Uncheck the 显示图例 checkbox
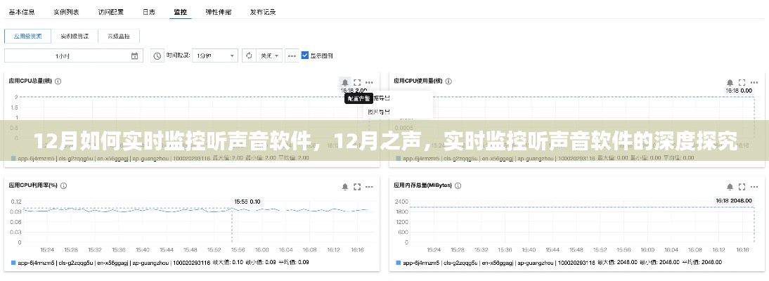769x281 pixels. coord(305,55)
